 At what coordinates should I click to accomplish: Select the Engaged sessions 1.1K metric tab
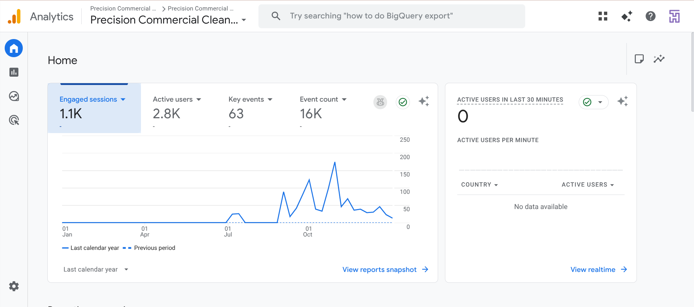point(94,108)
